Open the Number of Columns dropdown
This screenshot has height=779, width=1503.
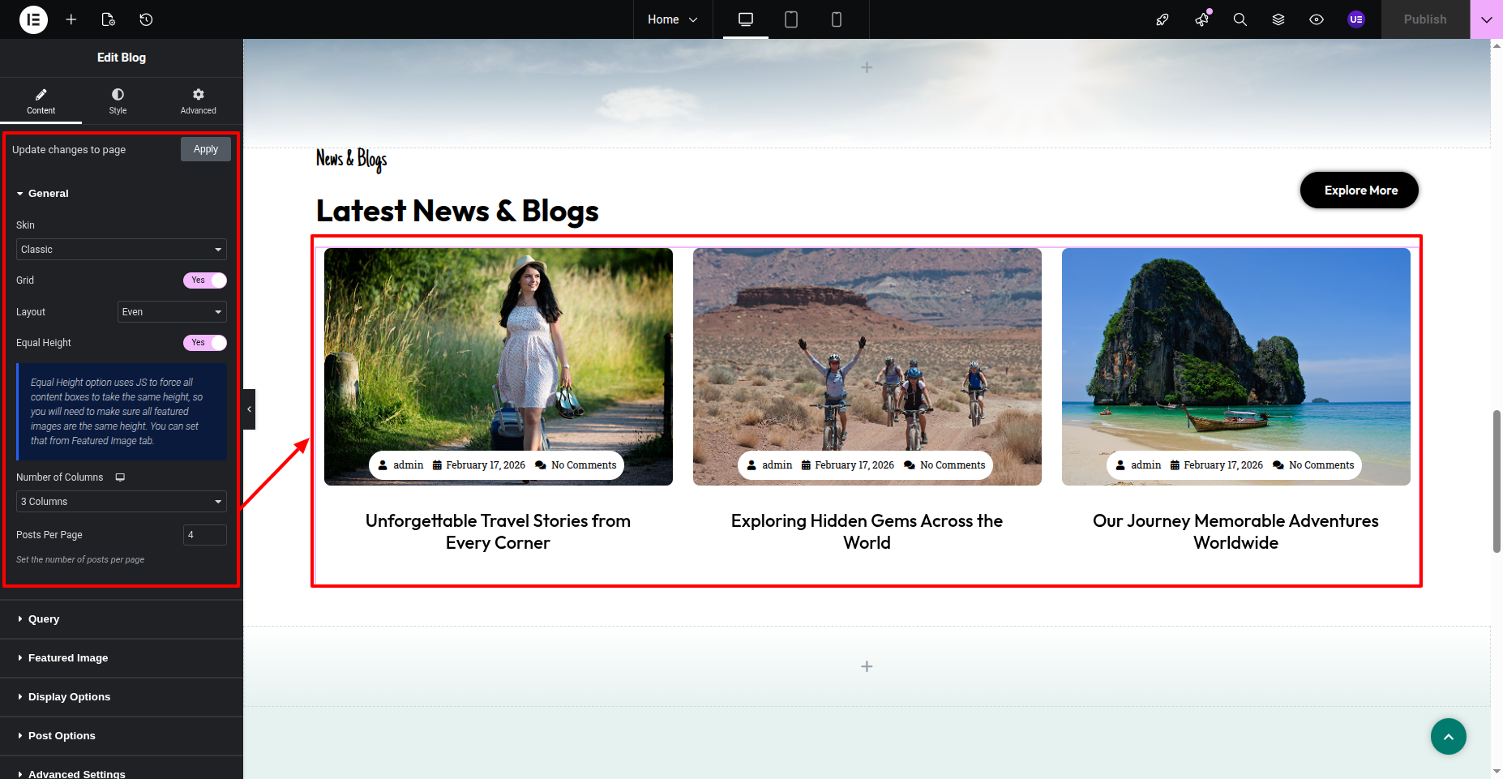tap(121, 502)
